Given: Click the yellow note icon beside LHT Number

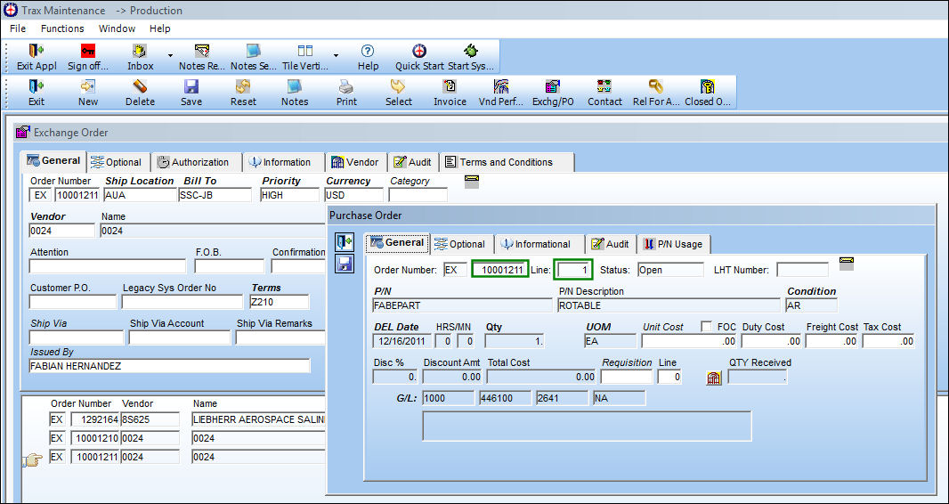Looking at the screenshot, I should click(x=847, y=264).
